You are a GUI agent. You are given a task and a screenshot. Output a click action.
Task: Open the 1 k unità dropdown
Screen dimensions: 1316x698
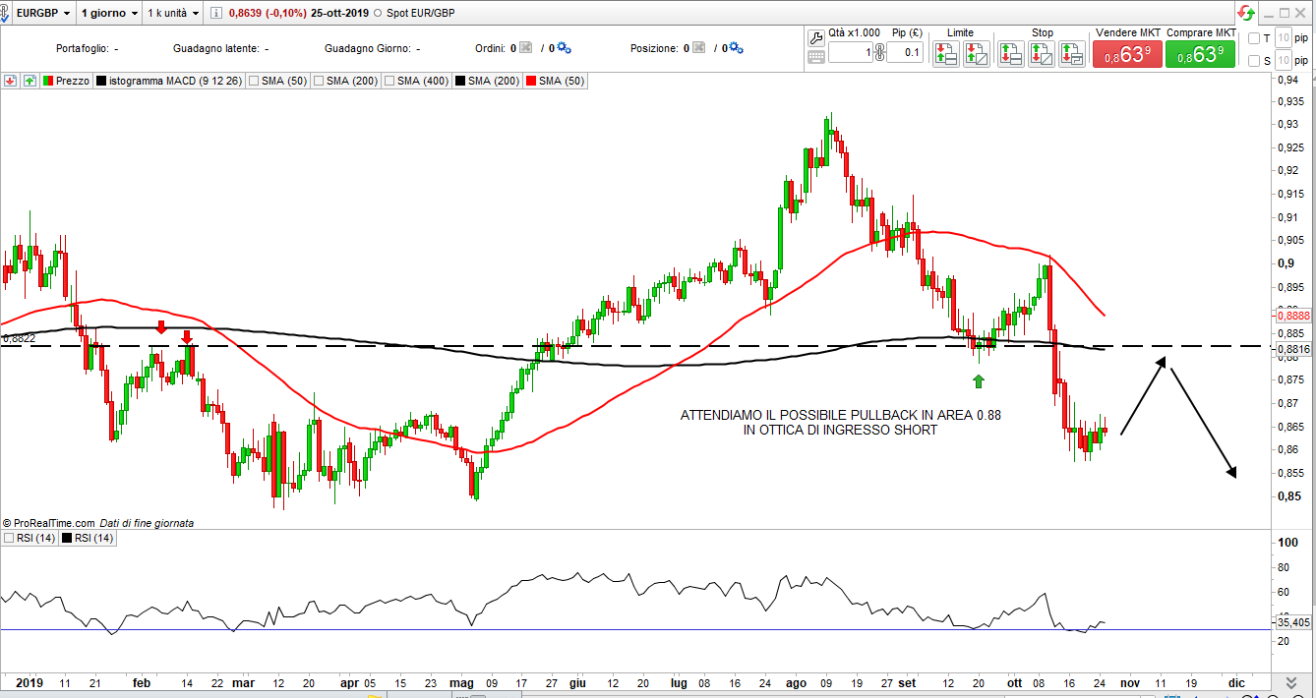pyautogui.click(x=173, y=14)
